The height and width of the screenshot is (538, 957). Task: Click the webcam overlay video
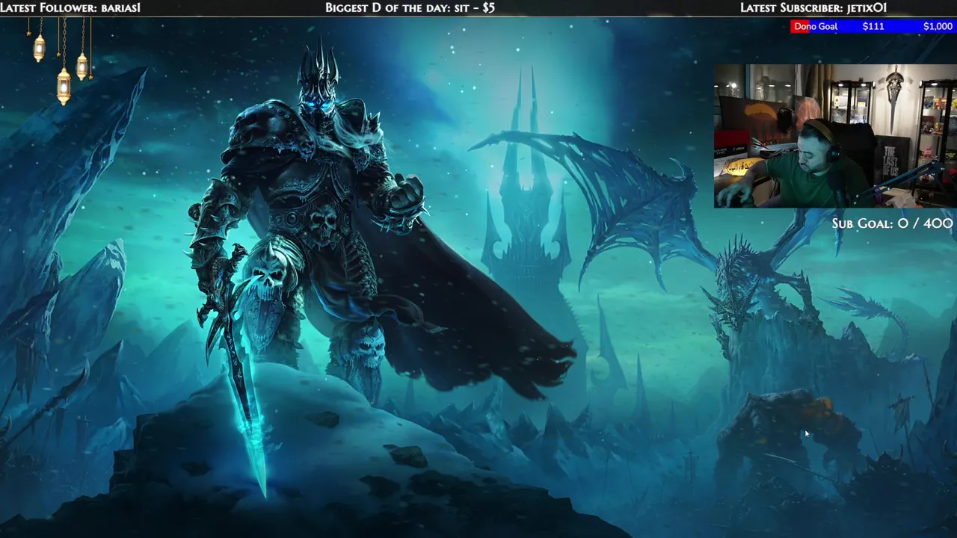pos(835,135)
